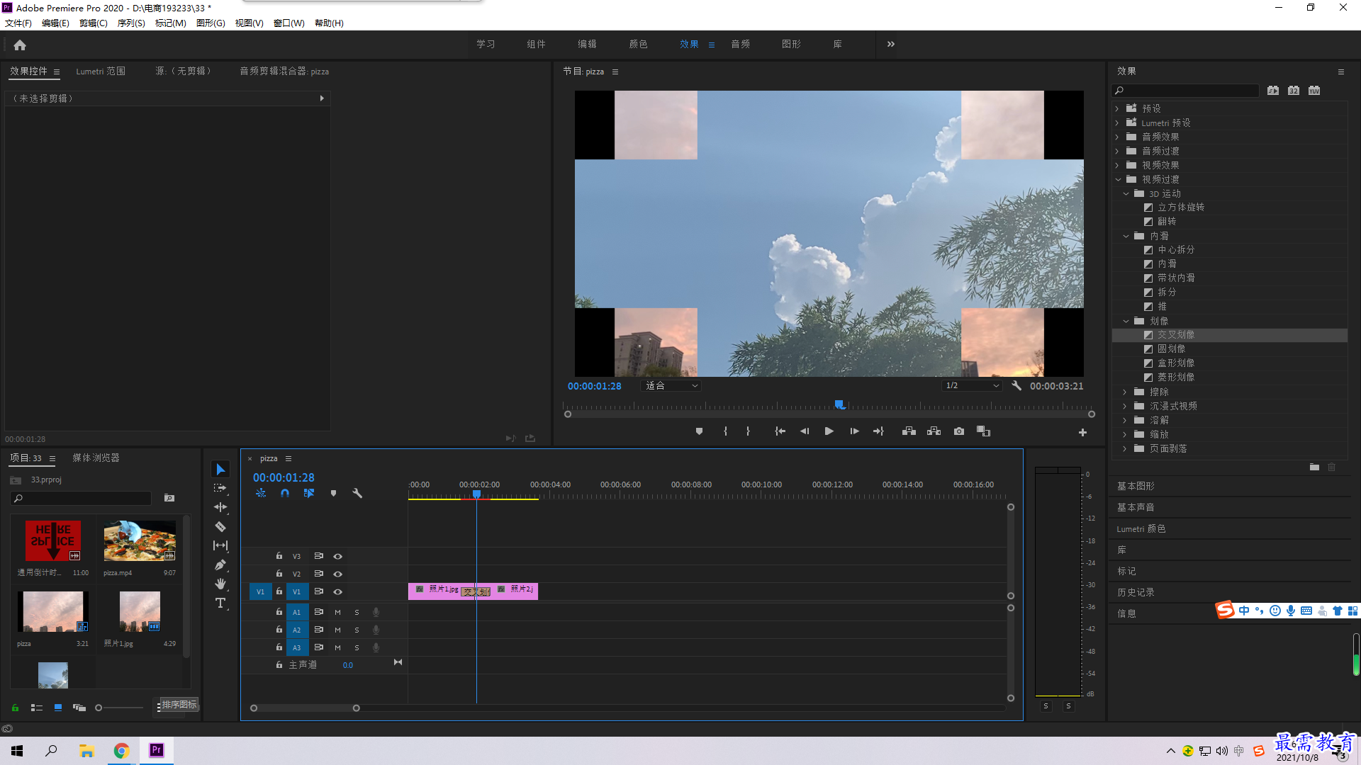Select the Type tool
The width and height of the screenshot is (1361, 765).
point(220,603)
